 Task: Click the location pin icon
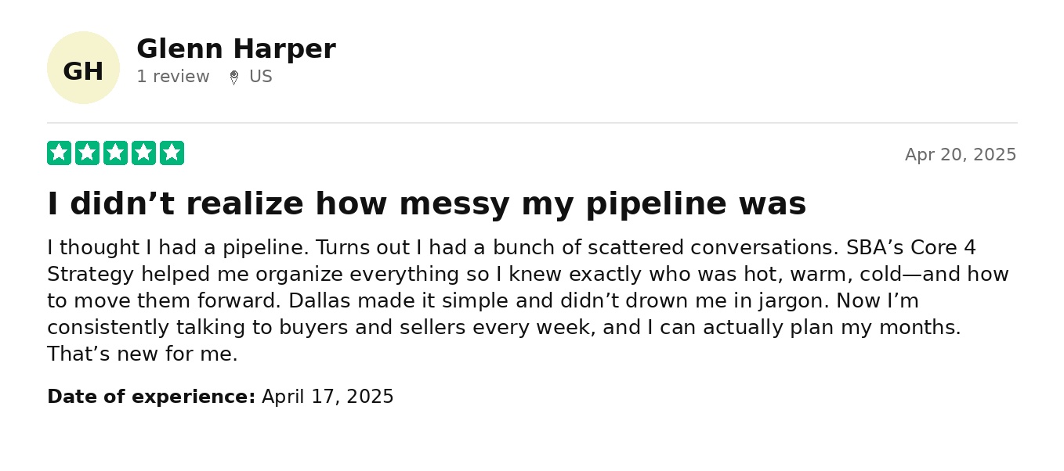(233, 77)
